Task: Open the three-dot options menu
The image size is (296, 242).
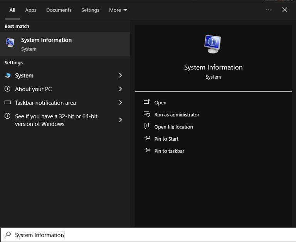Action: [269, 10]
